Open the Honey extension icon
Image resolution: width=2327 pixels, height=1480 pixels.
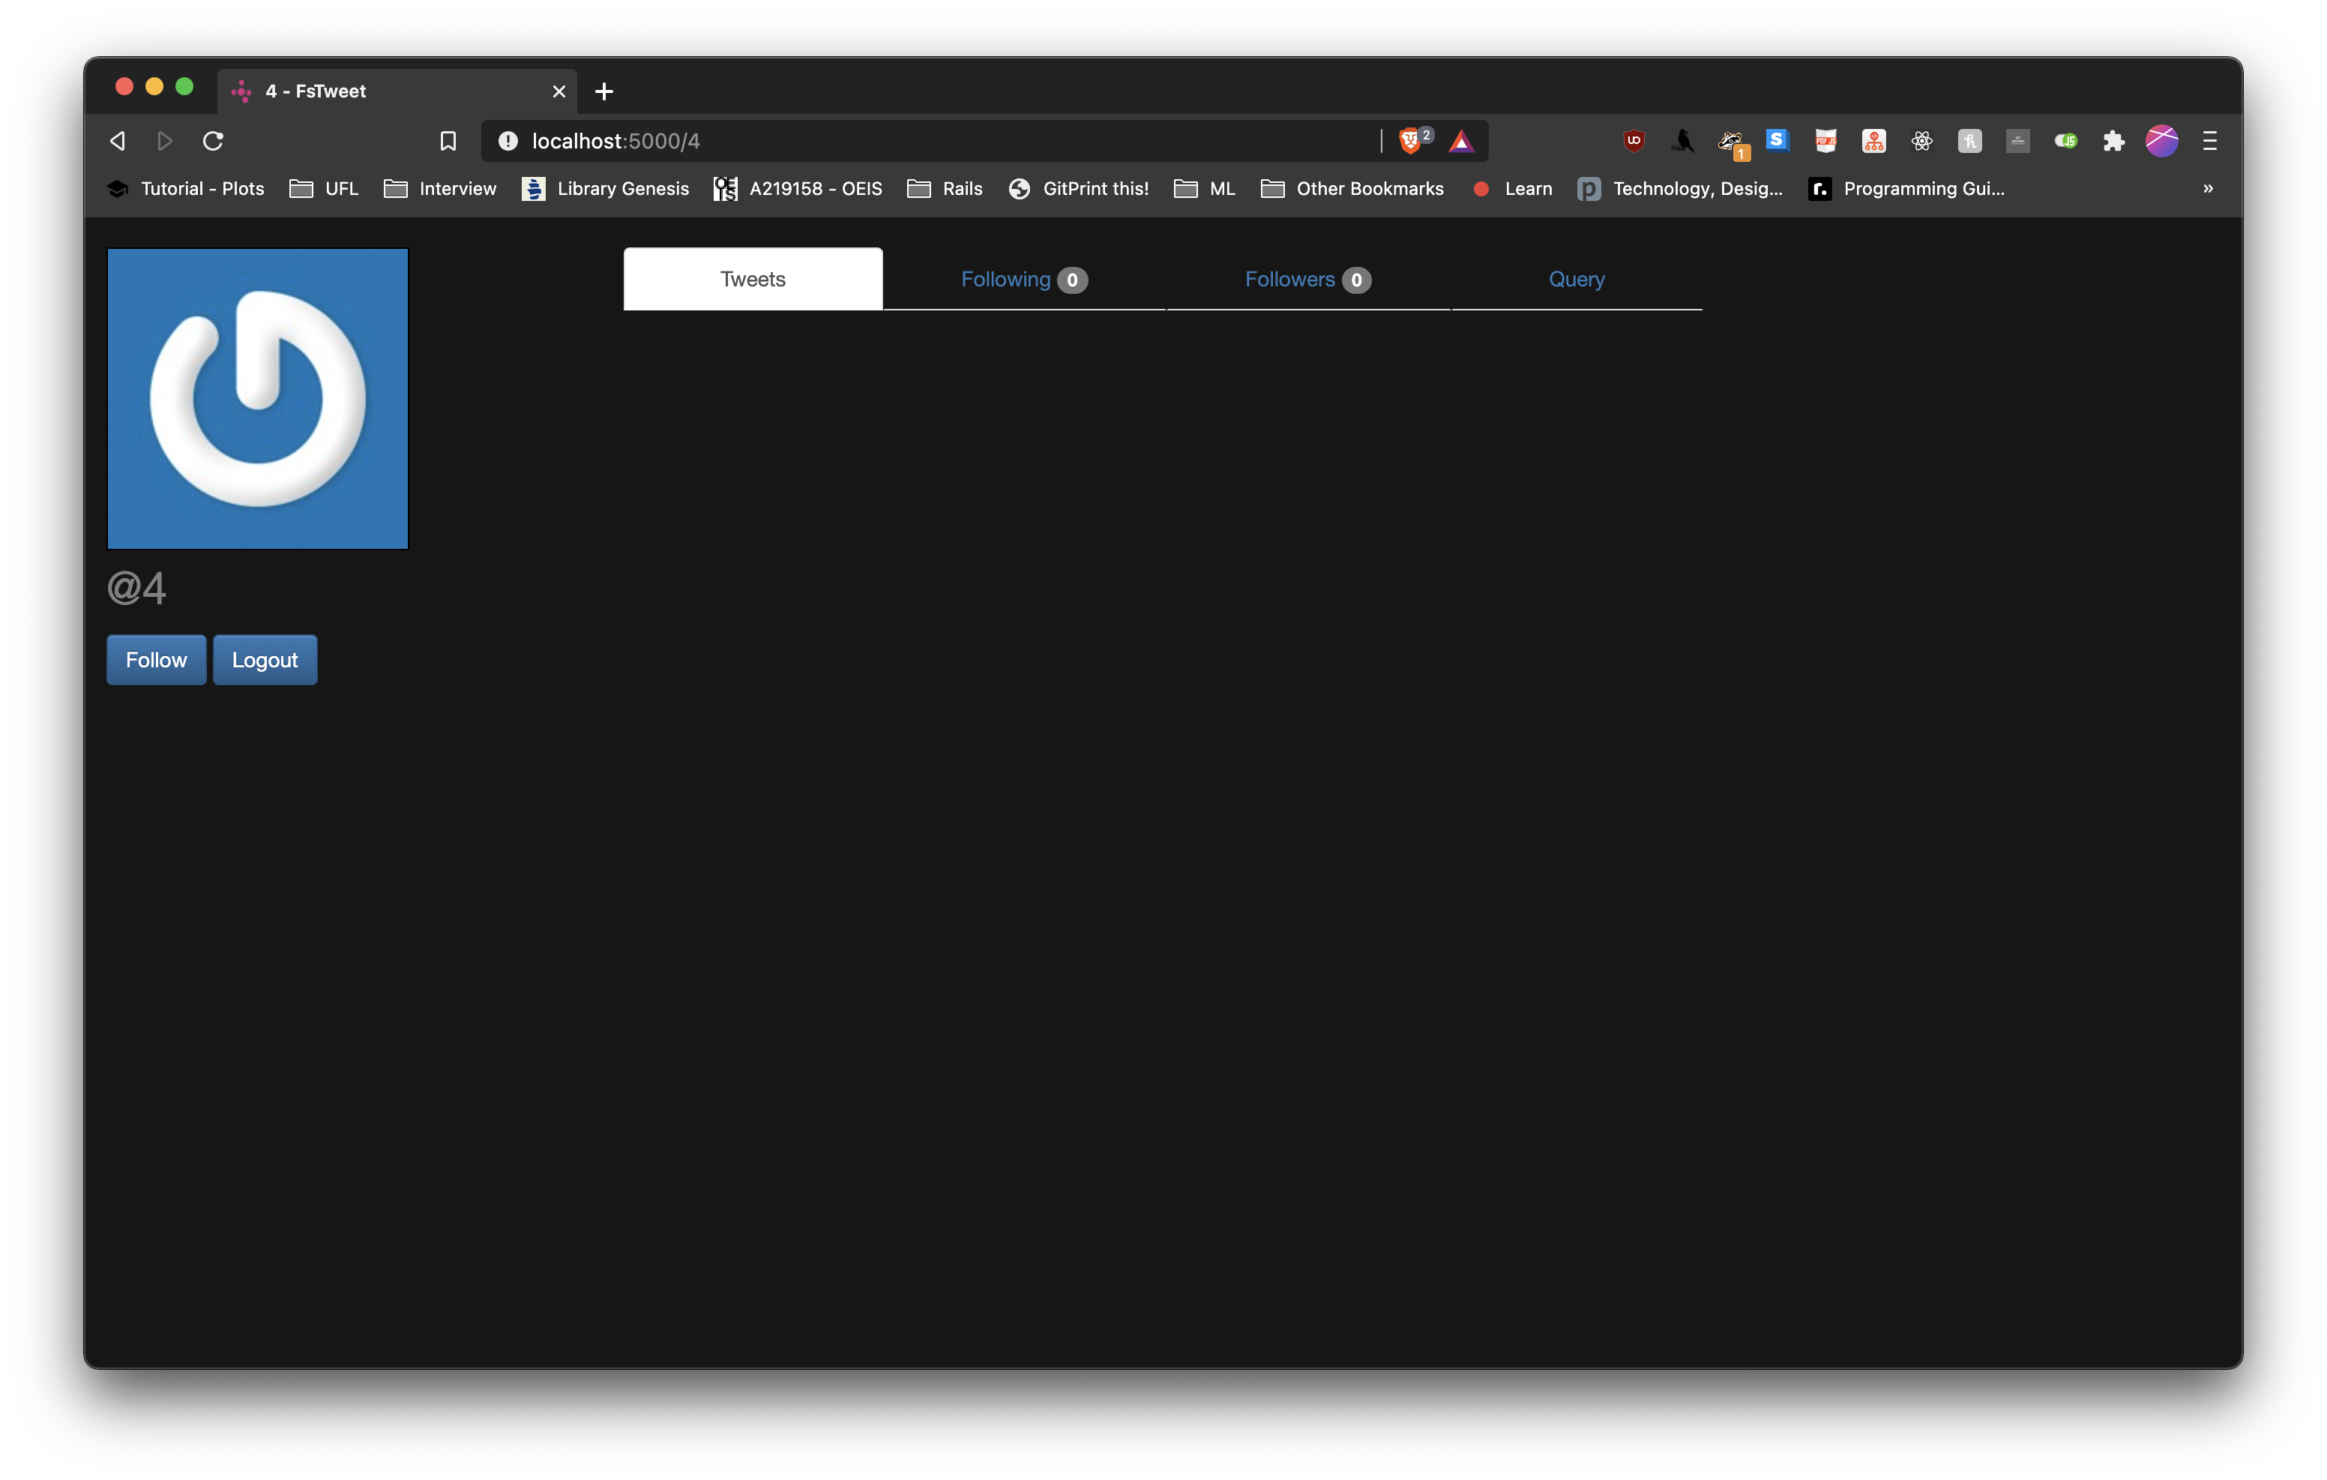click(1969, 141)
